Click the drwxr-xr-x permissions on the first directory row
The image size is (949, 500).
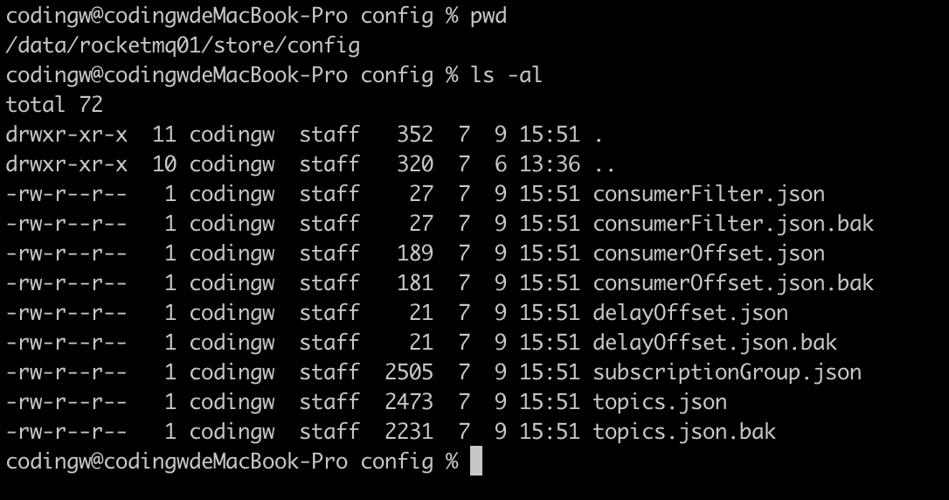click(66, 135)
